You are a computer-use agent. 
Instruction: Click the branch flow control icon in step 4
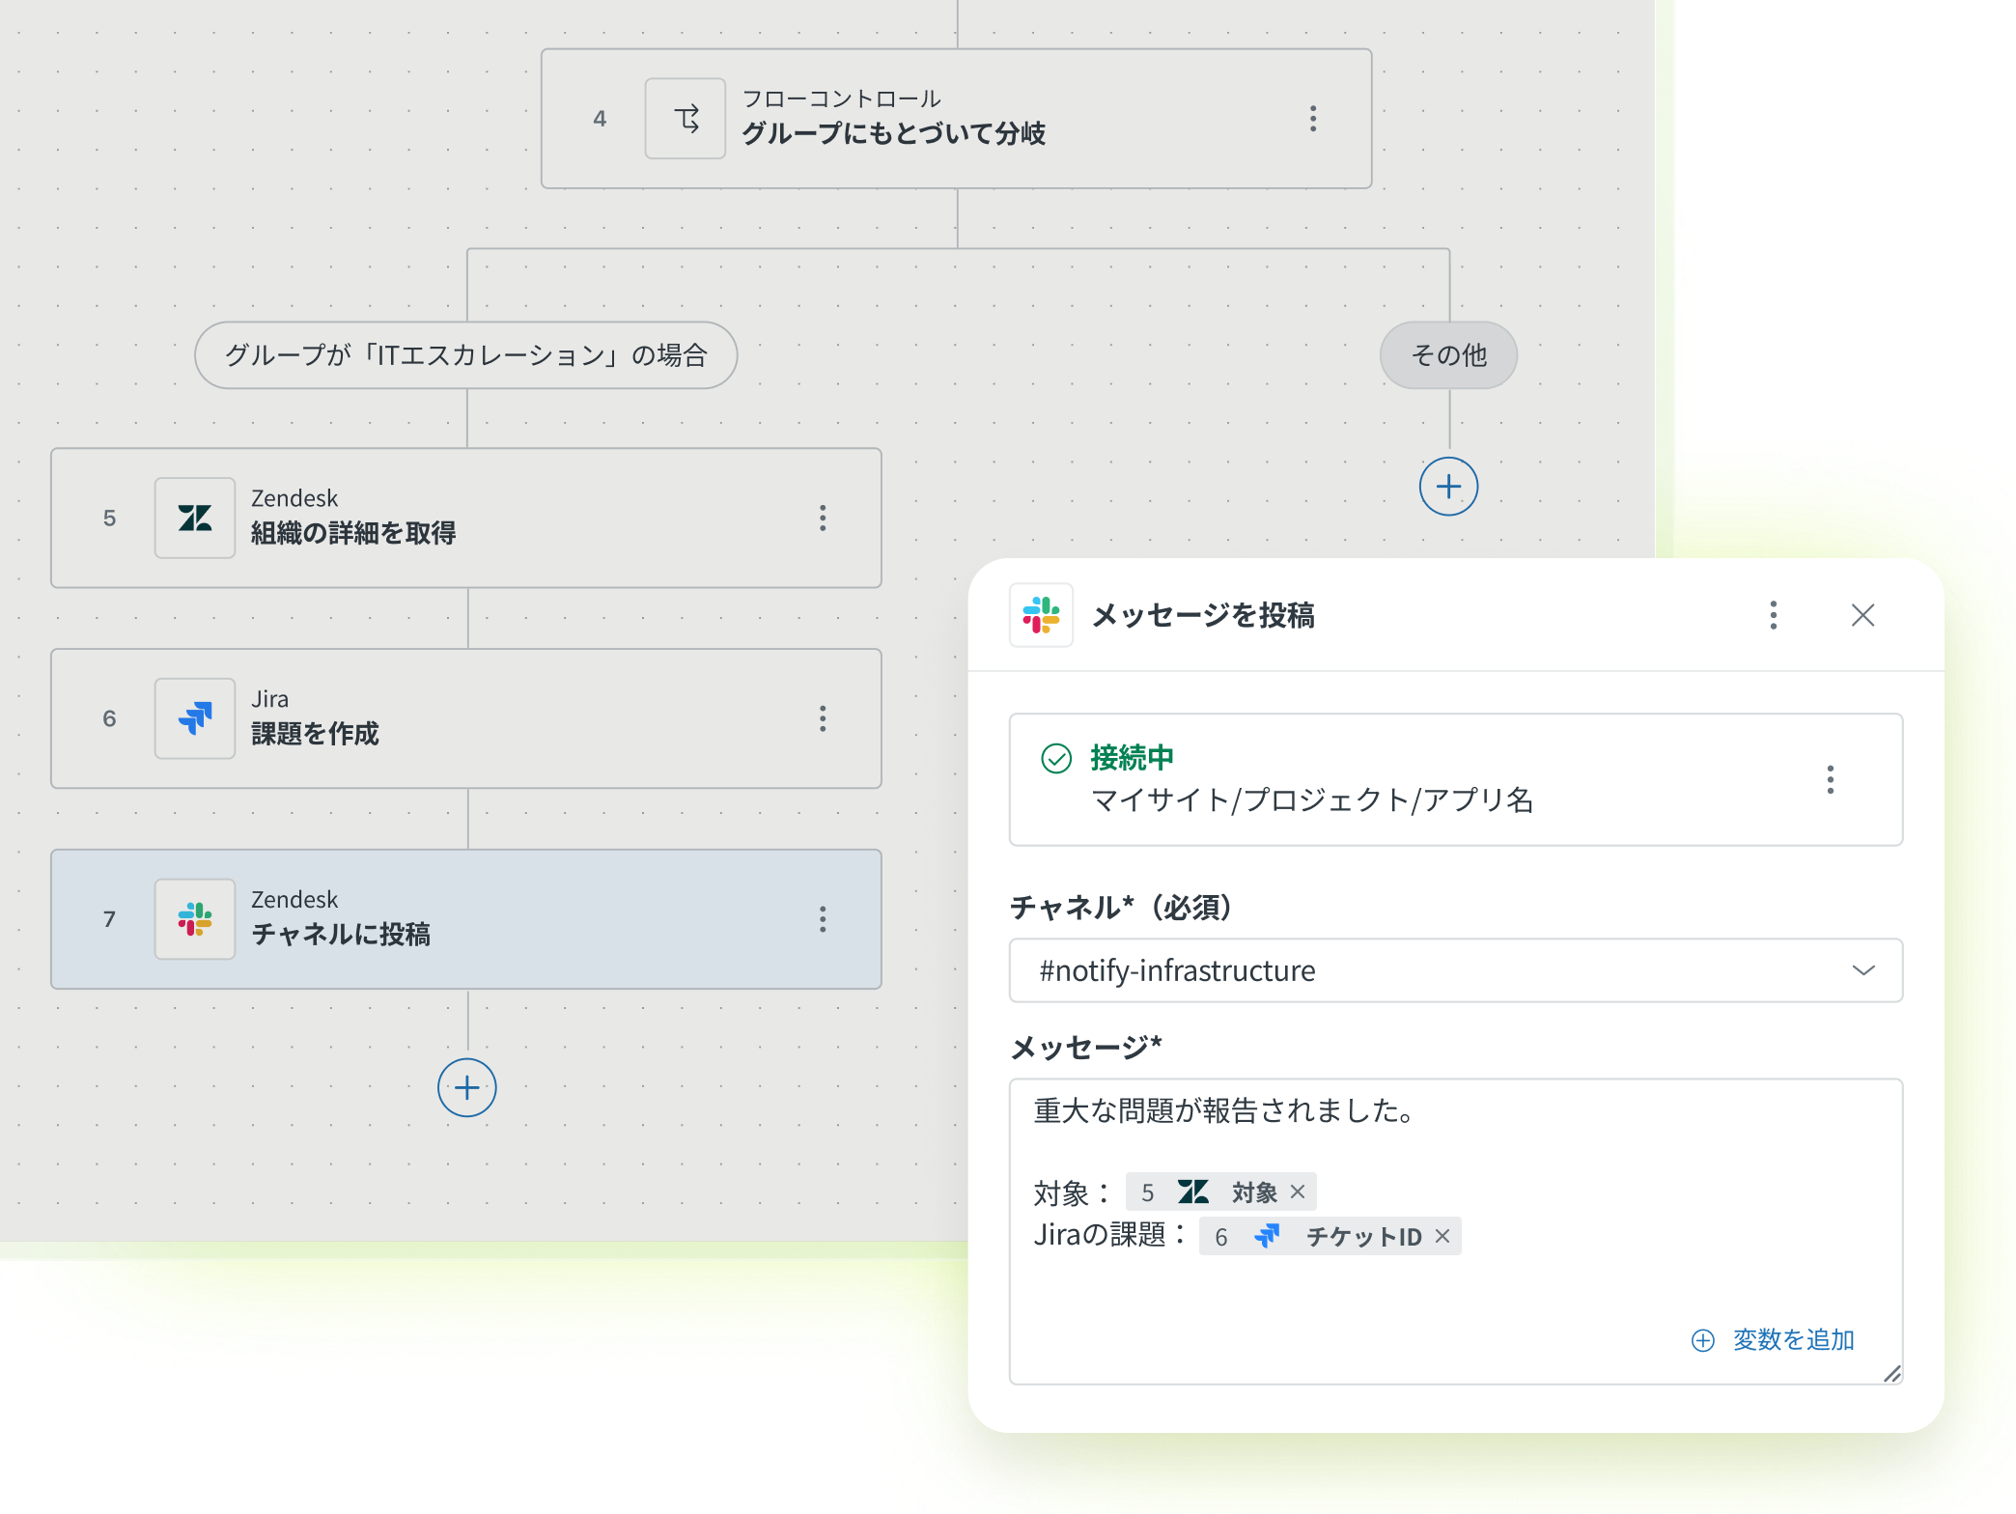coord(686,119)
